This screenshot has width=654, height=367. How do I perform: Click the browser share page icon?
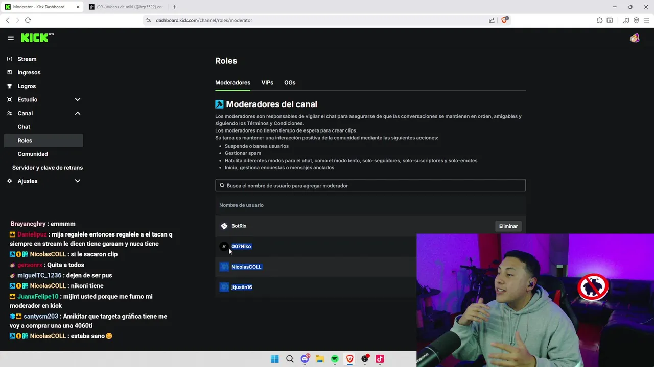pos(492,20)
